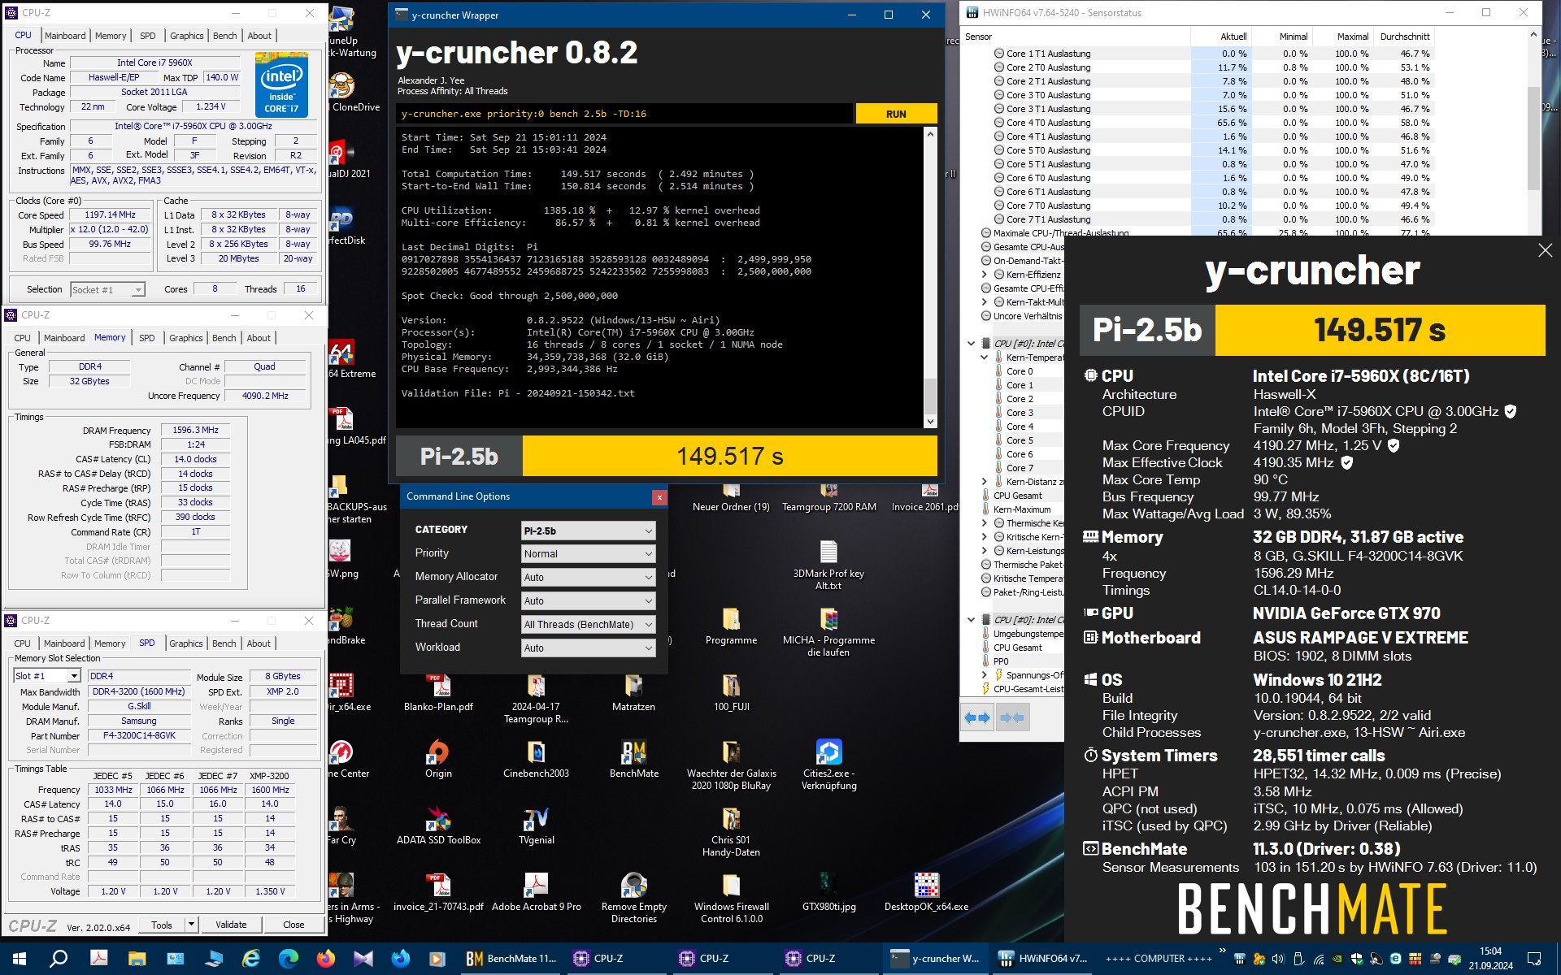Select Remove Empty Directories shortcut

pos(634,898)
